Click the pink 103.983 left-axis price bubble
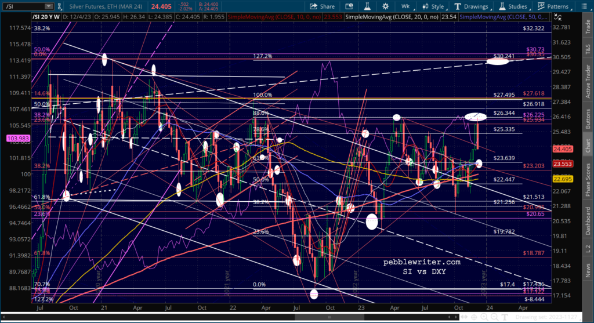594x323 pixels. tap(18, 139)
